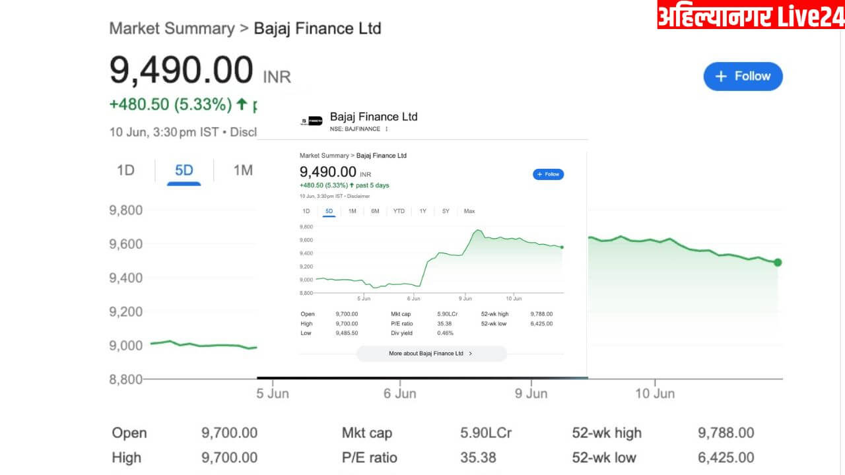This screenshot has width=845, height=475.
Task: Click the green endpoint dot on the inset chart
Action: point(562,247)
